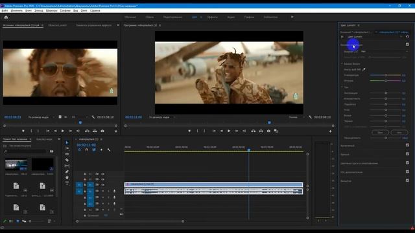Play the clip in Source monitor
The height and width of the screenshot is (233, 415).
[x=63, y=131]
